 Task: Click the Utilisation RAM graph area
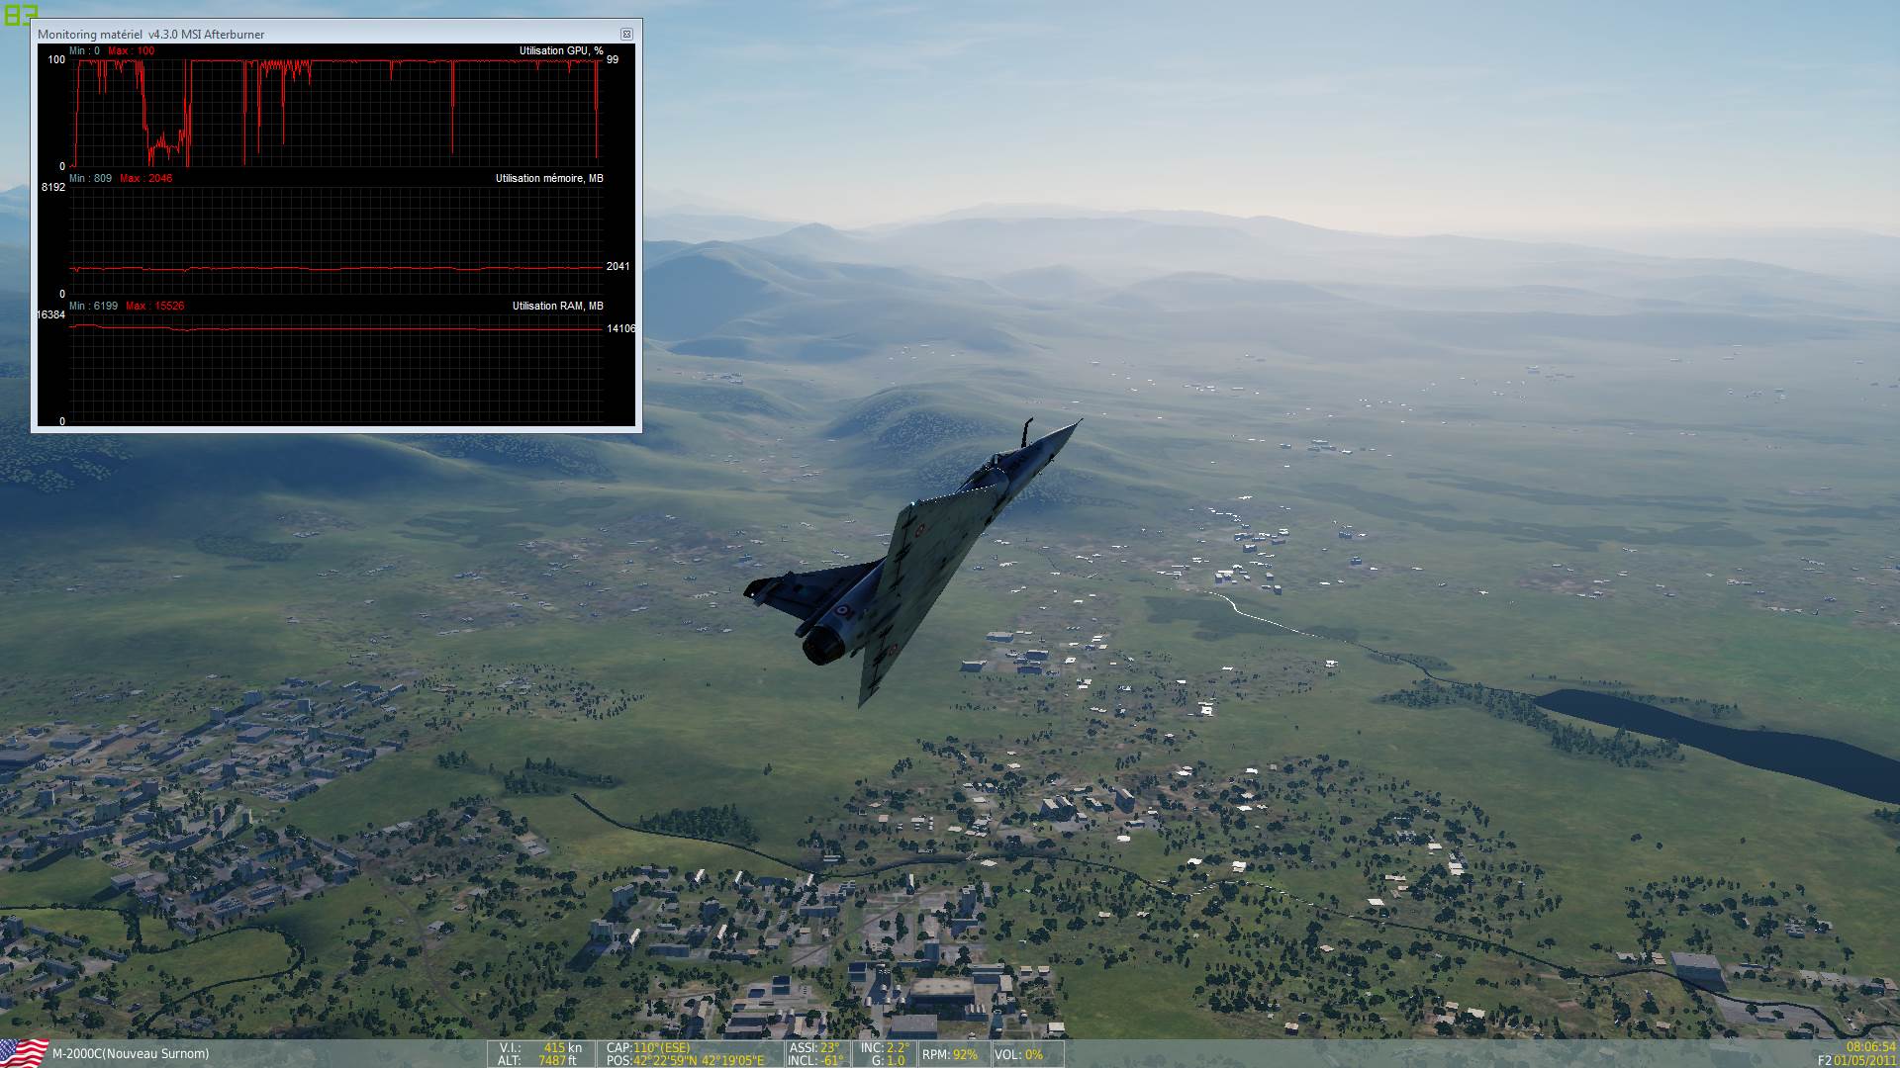tap(336, 368)
